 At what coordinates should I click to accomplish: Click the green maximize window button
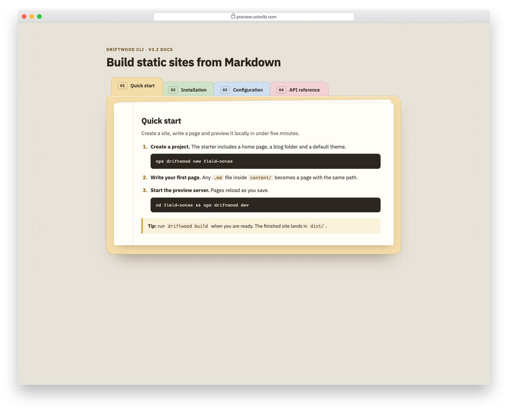pos(39,16)
